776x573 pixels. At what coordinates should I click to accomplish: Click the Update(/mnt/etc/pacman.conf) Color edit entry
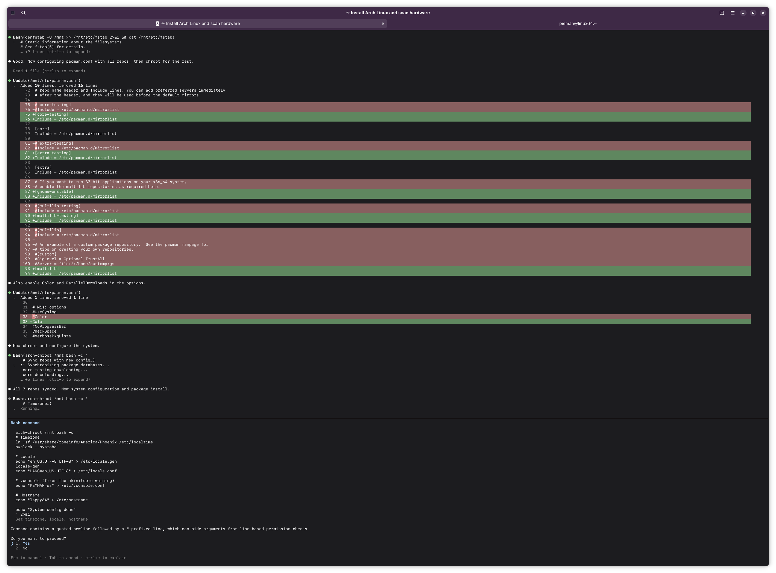pos(47,293)
